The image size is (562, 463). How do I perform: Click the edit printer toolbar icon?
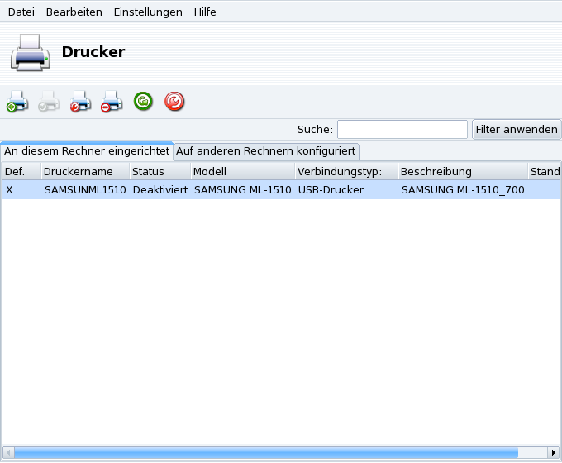(80, 102)
